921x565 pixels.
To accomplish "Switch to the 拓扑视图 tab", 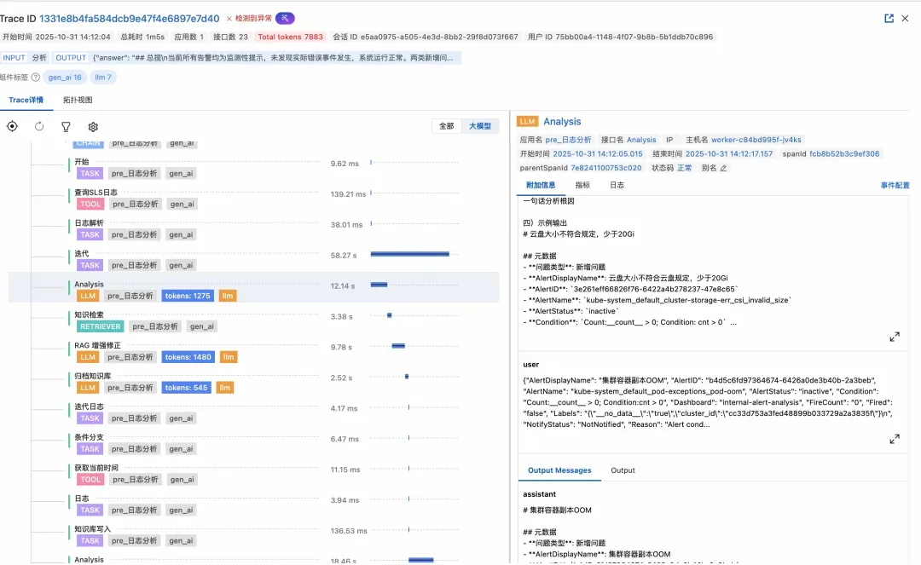I will coord(78,100).
